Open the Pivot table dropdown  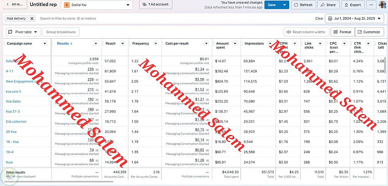23,32
